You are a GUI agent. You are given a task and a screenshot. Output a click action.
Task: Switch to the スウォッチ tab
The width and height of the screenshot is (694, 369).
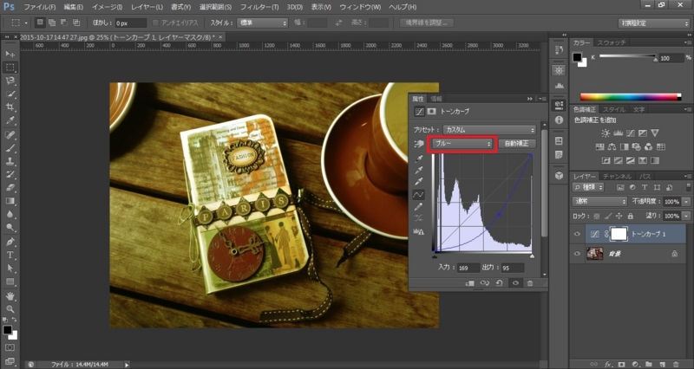(612, 42)
